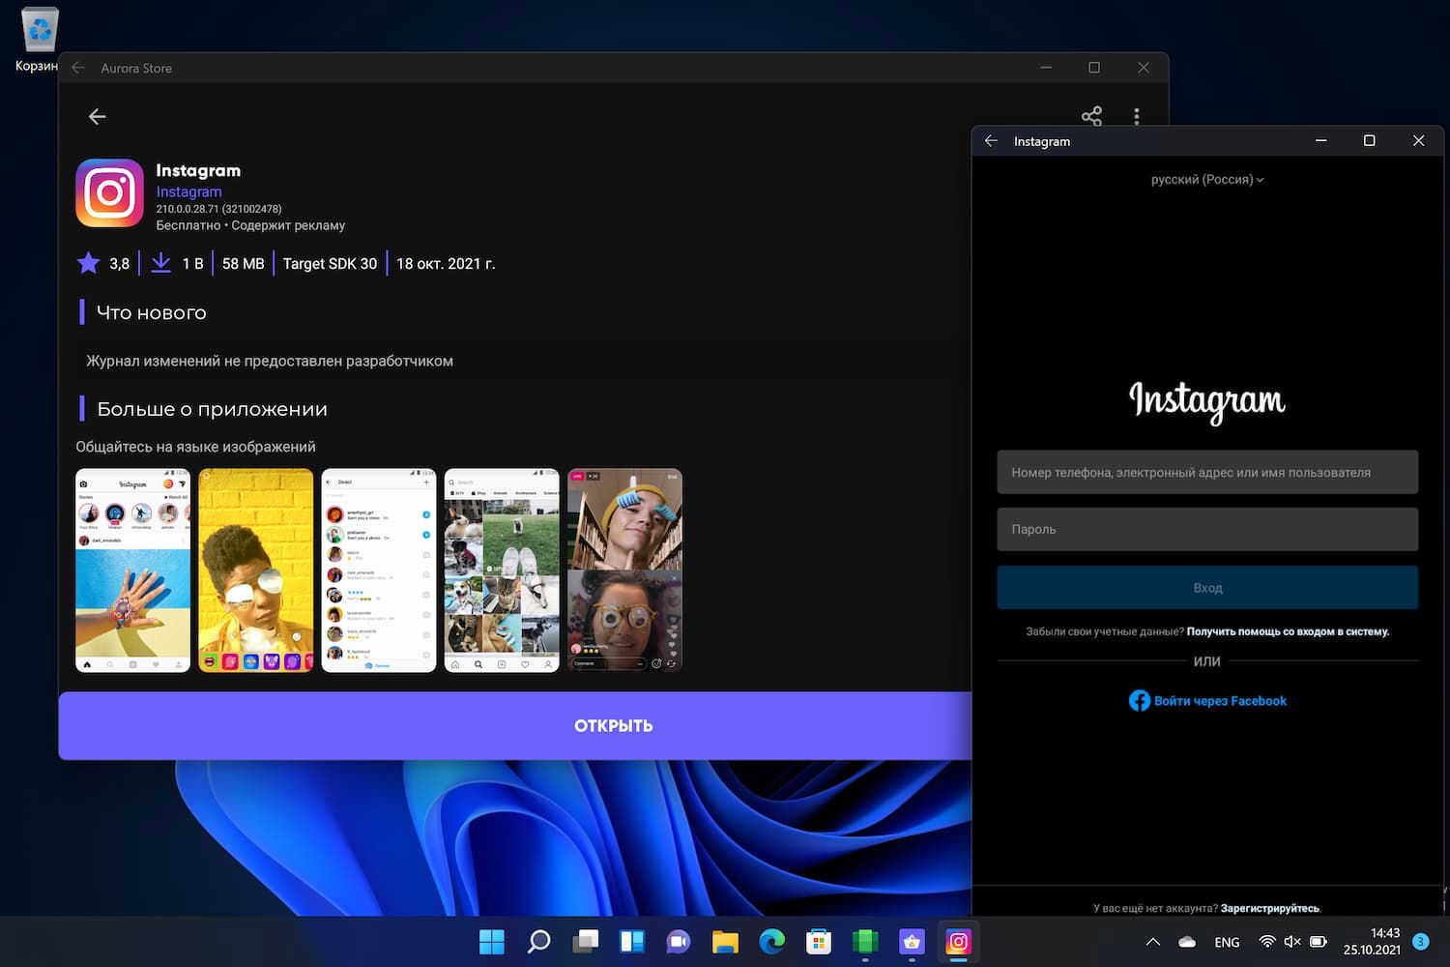Open taskbar search magnifier
1450x967 pixels.
coord(538,941)
